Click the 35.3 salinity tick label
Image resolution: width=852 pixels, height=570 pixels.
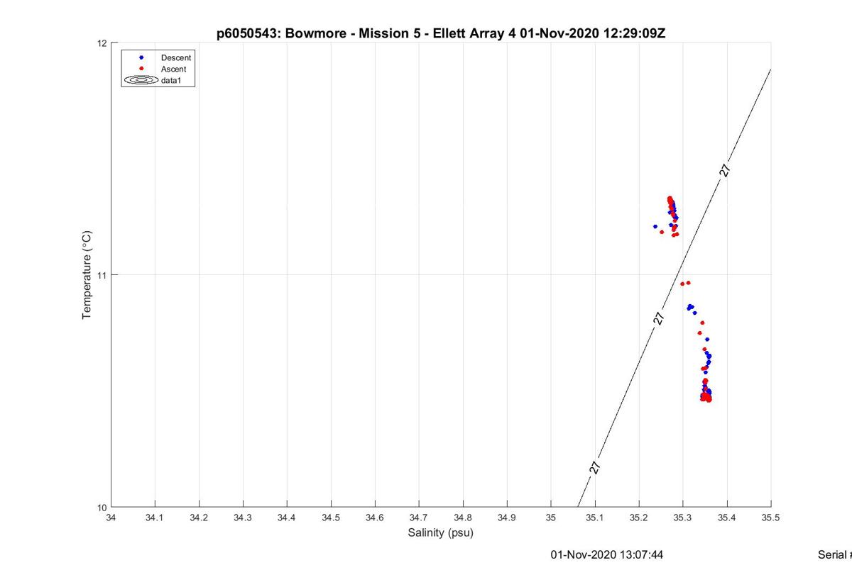[x=682, y=519]
